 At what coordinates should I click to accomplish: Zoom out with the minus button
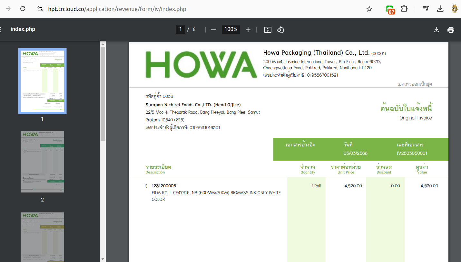pos(213,30)
